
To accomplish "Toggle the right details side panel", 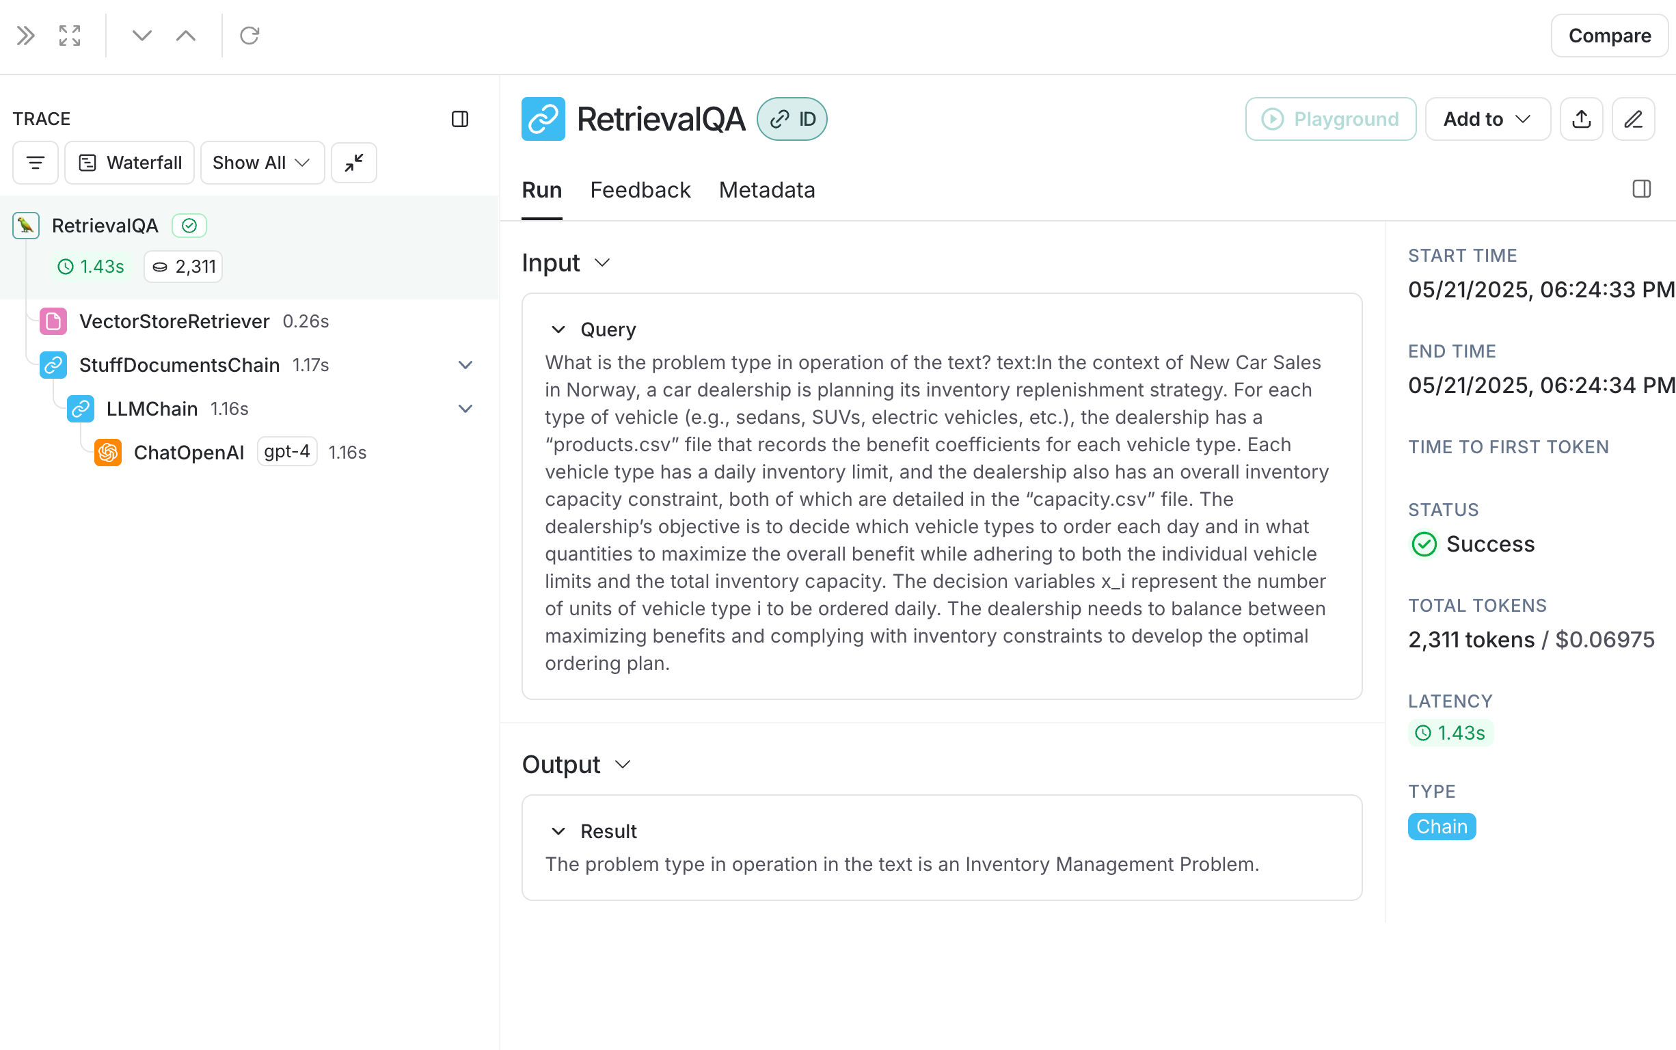I will (1641, 189).
